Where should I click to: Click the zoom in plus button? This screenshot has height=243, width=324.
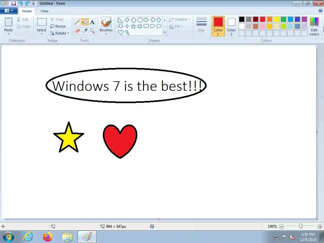320,227
